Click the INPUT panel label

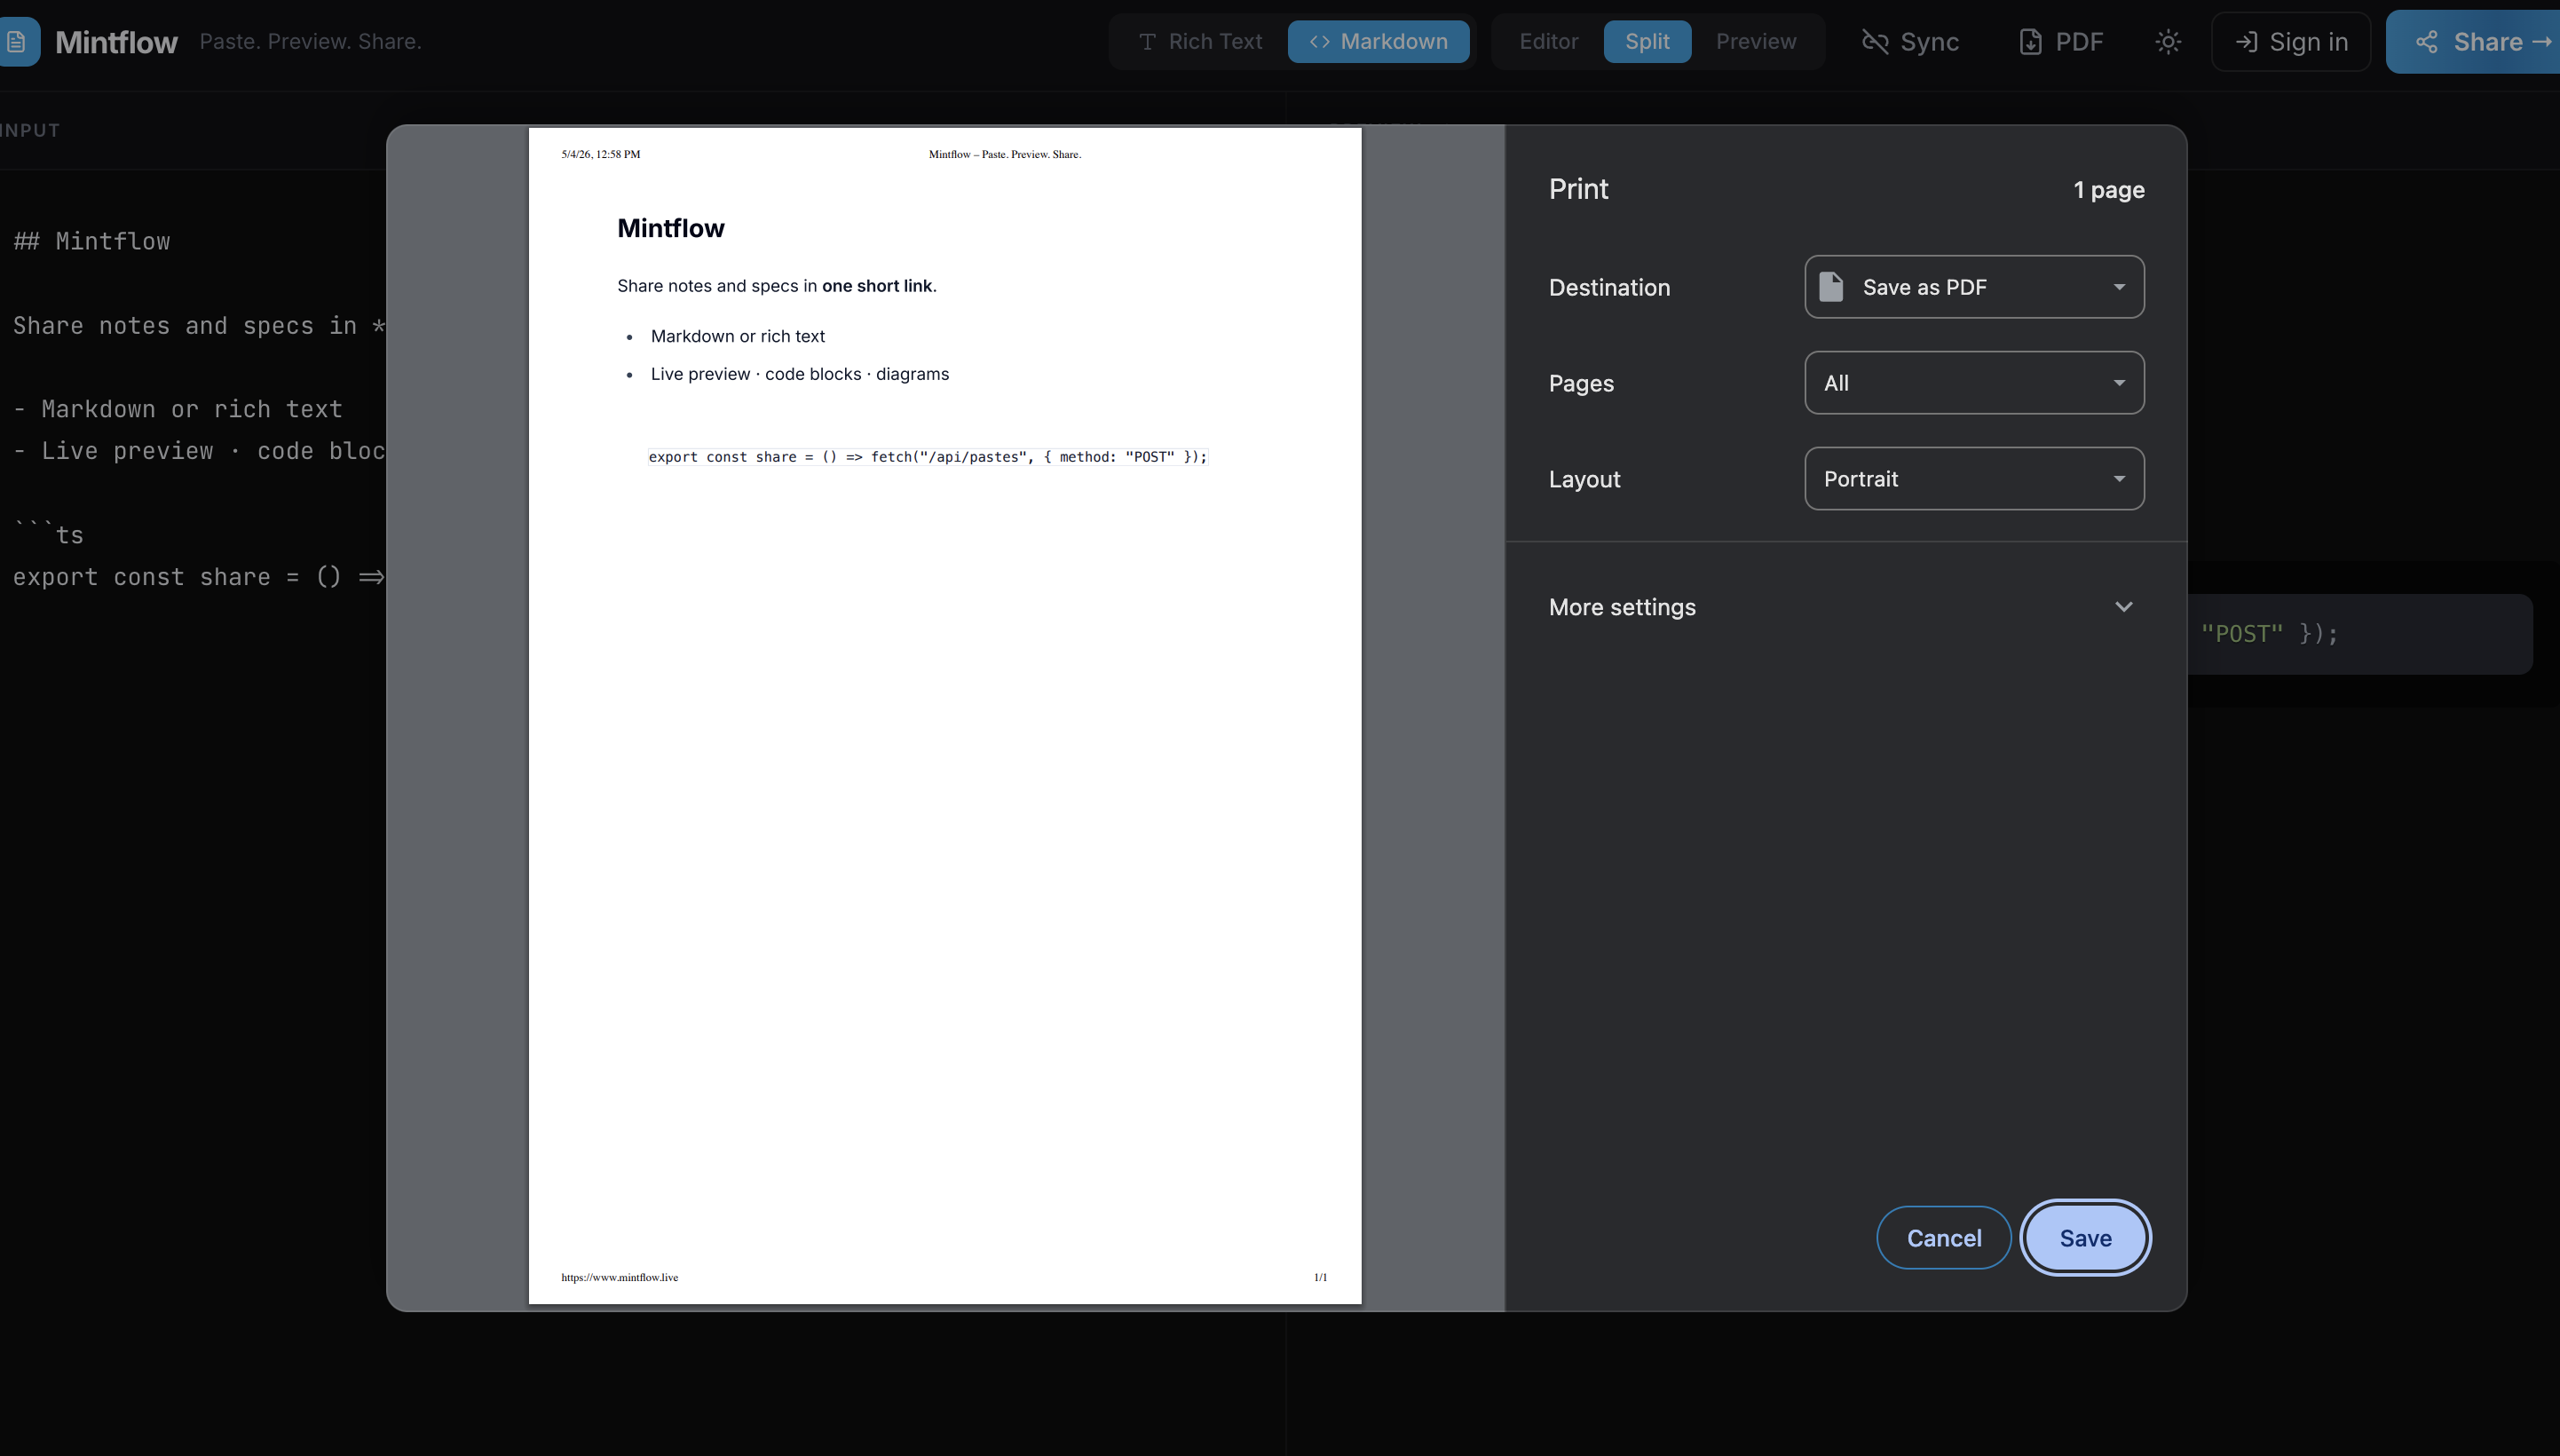point(30,131)
